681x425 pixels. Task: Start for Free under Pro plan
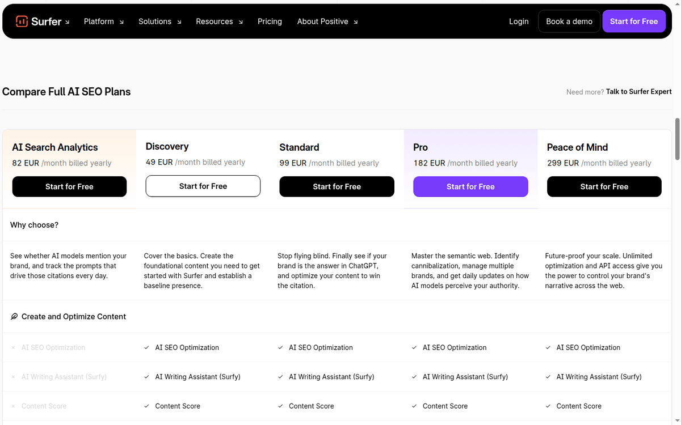pyautogui.click(x=470, y=186)
